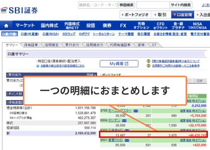Open the 東電力HD stock link
The height and width of the screenshot is (150, 210).
point(115,140)
